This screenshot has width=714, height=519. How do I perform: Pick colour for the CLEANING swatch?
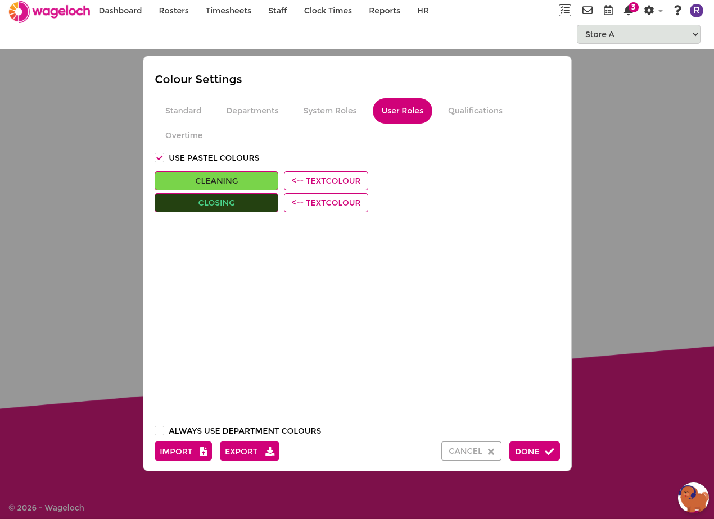[x=216, y=181]
